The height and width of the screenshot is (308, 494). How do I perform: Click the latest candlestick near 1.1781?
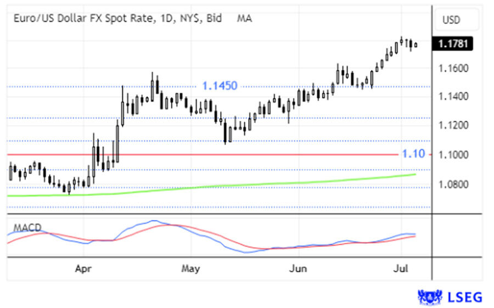(416, 45)
